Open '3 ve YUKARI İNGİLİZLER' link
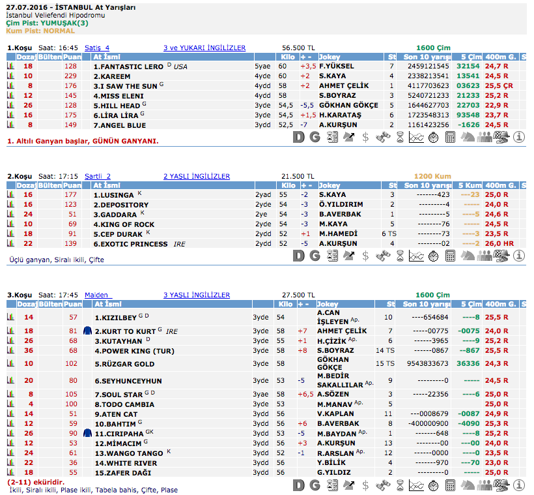This screenshot has width=534, height=495. click(x=204, y=48)
